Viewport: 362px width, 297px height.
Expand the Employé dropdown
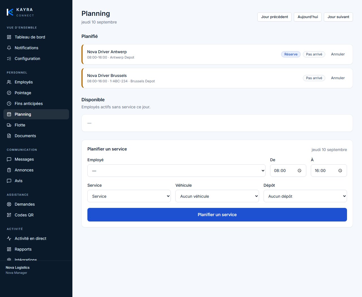tap(176, 171)
